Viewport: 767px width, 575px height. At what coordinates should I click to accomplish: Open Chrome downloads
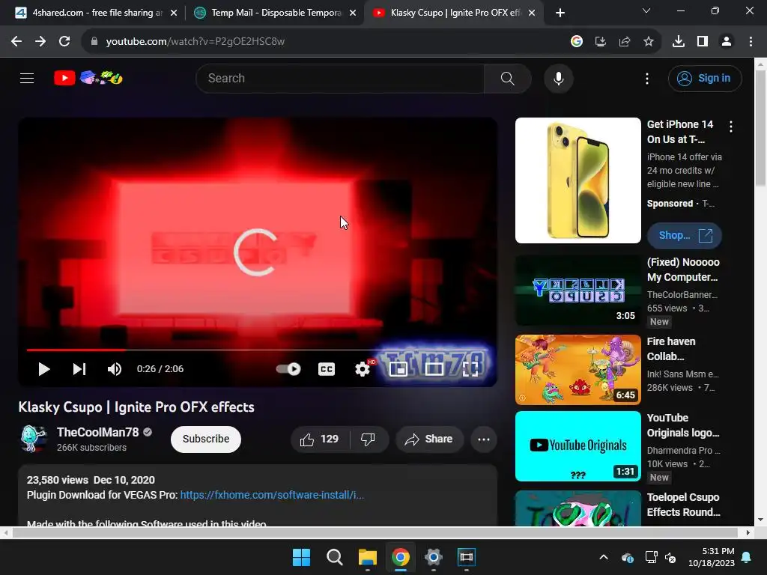pos(679,42)
